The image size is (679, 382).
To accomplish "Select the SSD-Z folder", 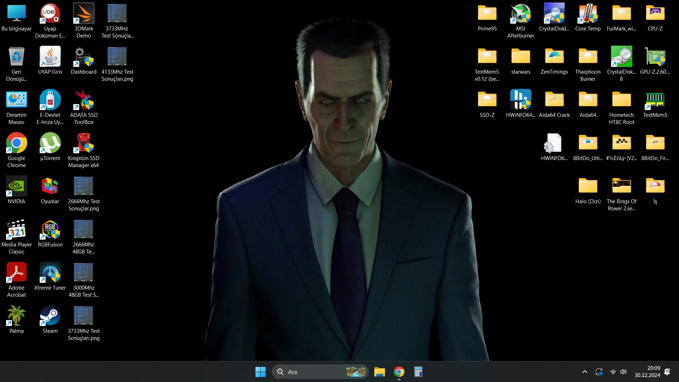I will (487, 104).
